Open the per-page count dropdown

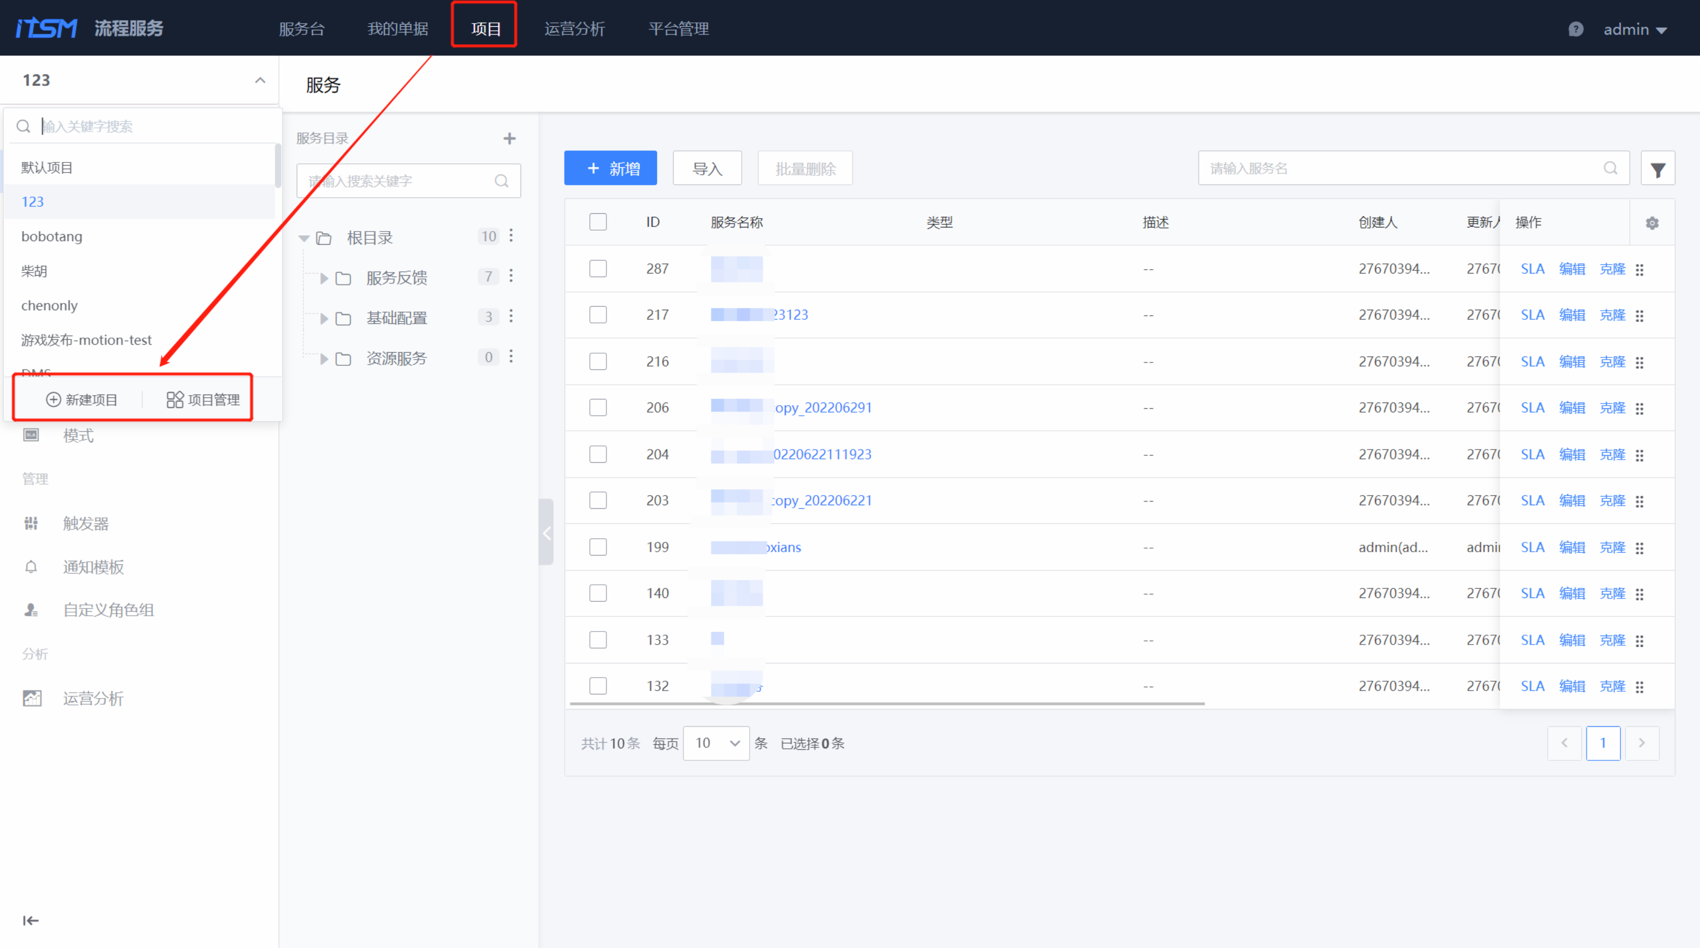tap(716, 744)
